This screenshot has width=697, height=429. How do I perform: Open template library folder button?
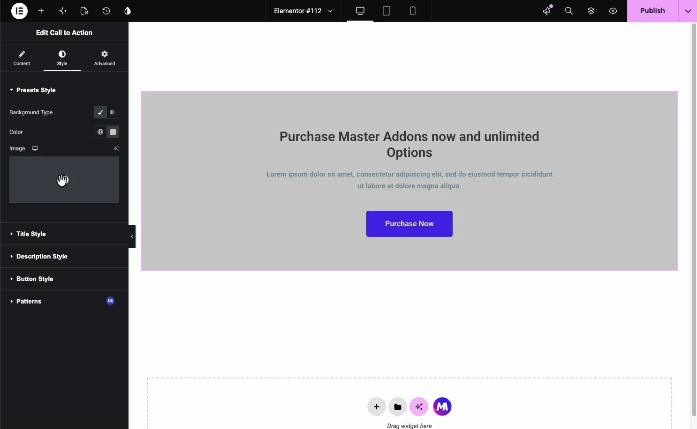[x=398, y=407]
